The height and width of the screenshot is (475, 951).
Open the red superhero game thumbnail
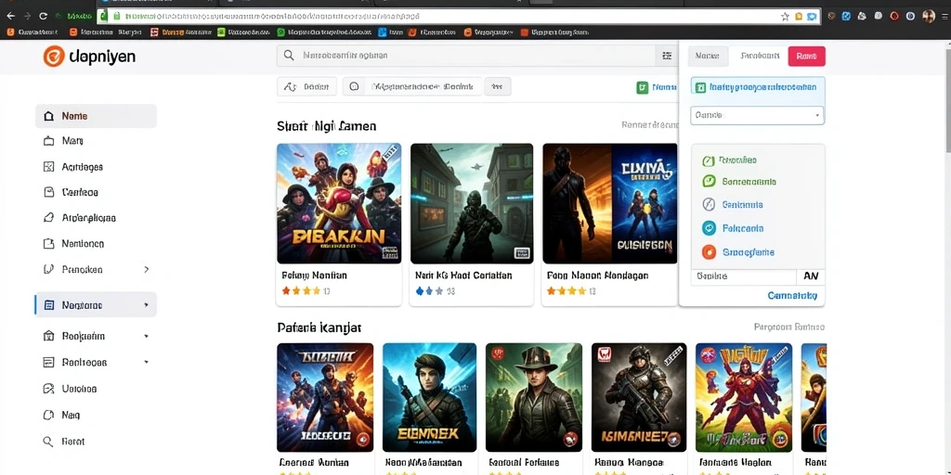[744, 397]
